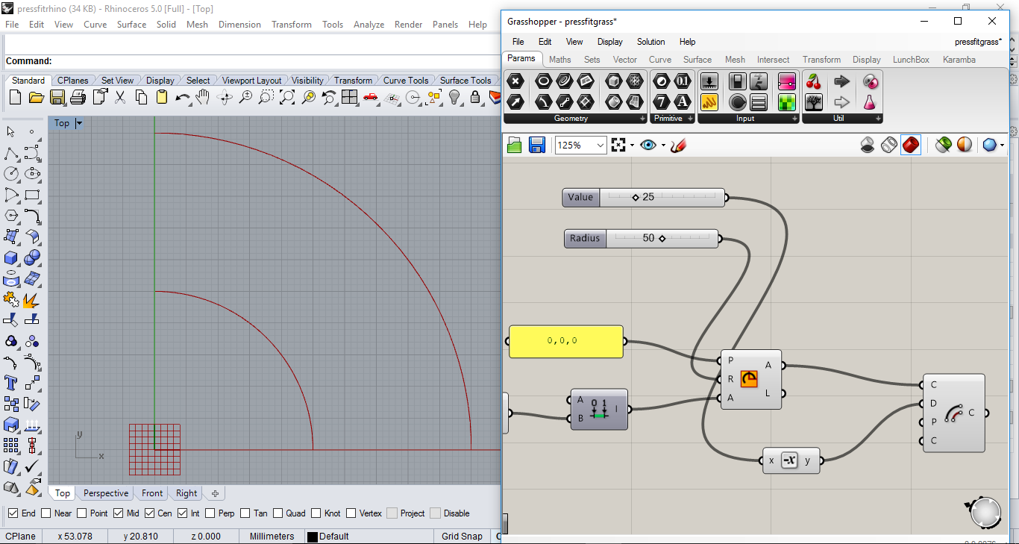The width and height of the screenshot is (1019, 544).
Task: Open a file with the folder icon in Rhino
Action: coord(36,97)
